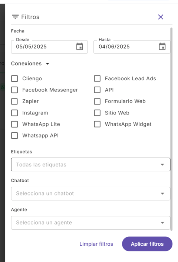The width and height of the screenshot is (178, 262).
Task: Open the Selecciona un agente dropdown
Action: (x=90, y=223)
